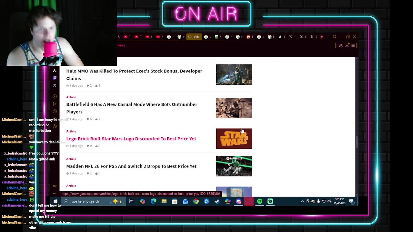Click the Battlefield 6 article thumbnail
This screenshot has width=413, height=232.
234,108
